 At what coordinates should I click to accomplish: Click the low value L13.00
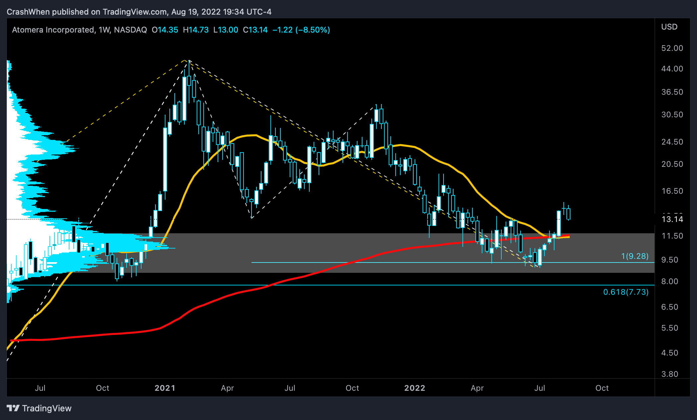pyautogui.click(x=226, y=30)
